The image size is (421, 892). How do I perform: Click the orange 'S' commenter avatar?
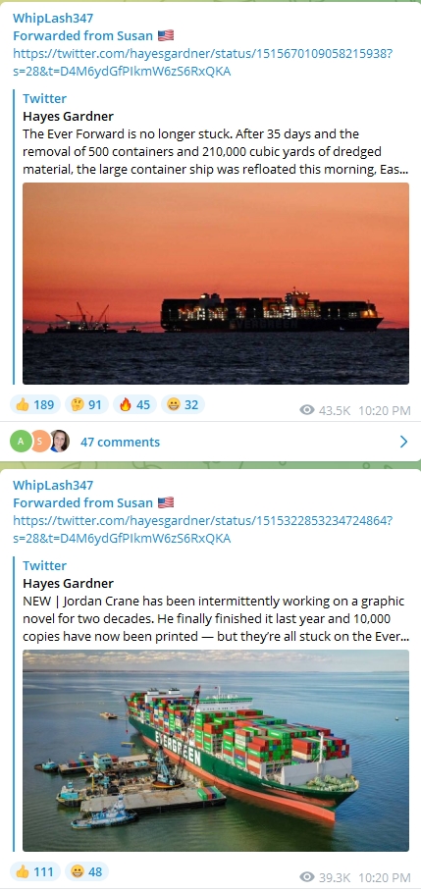click(x=40, y=442)
